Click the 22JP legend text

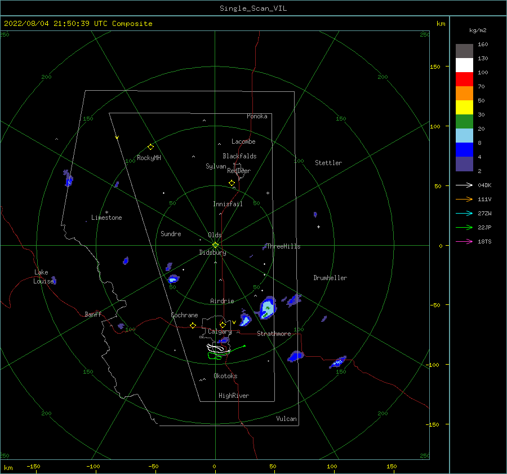point(484,228)
